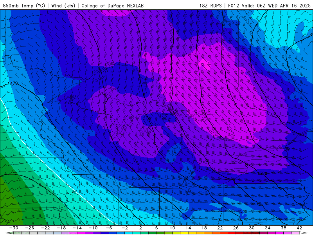Click the -2 colorbar scale label
Screen dimensions: 313x235
pos(124,228)
